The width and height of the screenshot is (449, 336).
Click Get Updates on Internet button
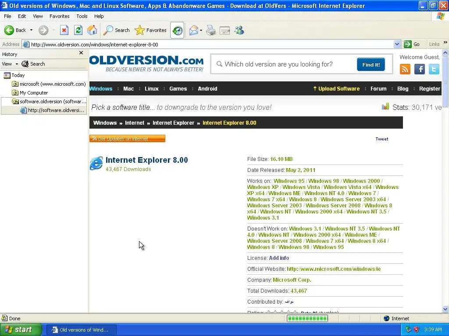tap(127, 139)
